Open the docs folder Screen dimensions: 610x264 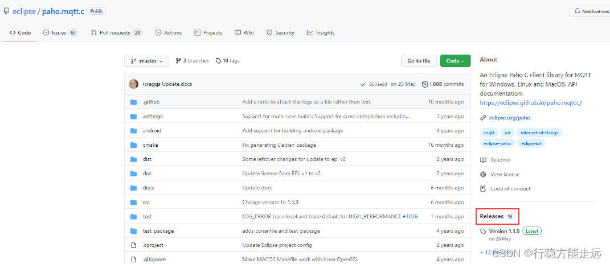pyautogui.click(x=148, y=188)
